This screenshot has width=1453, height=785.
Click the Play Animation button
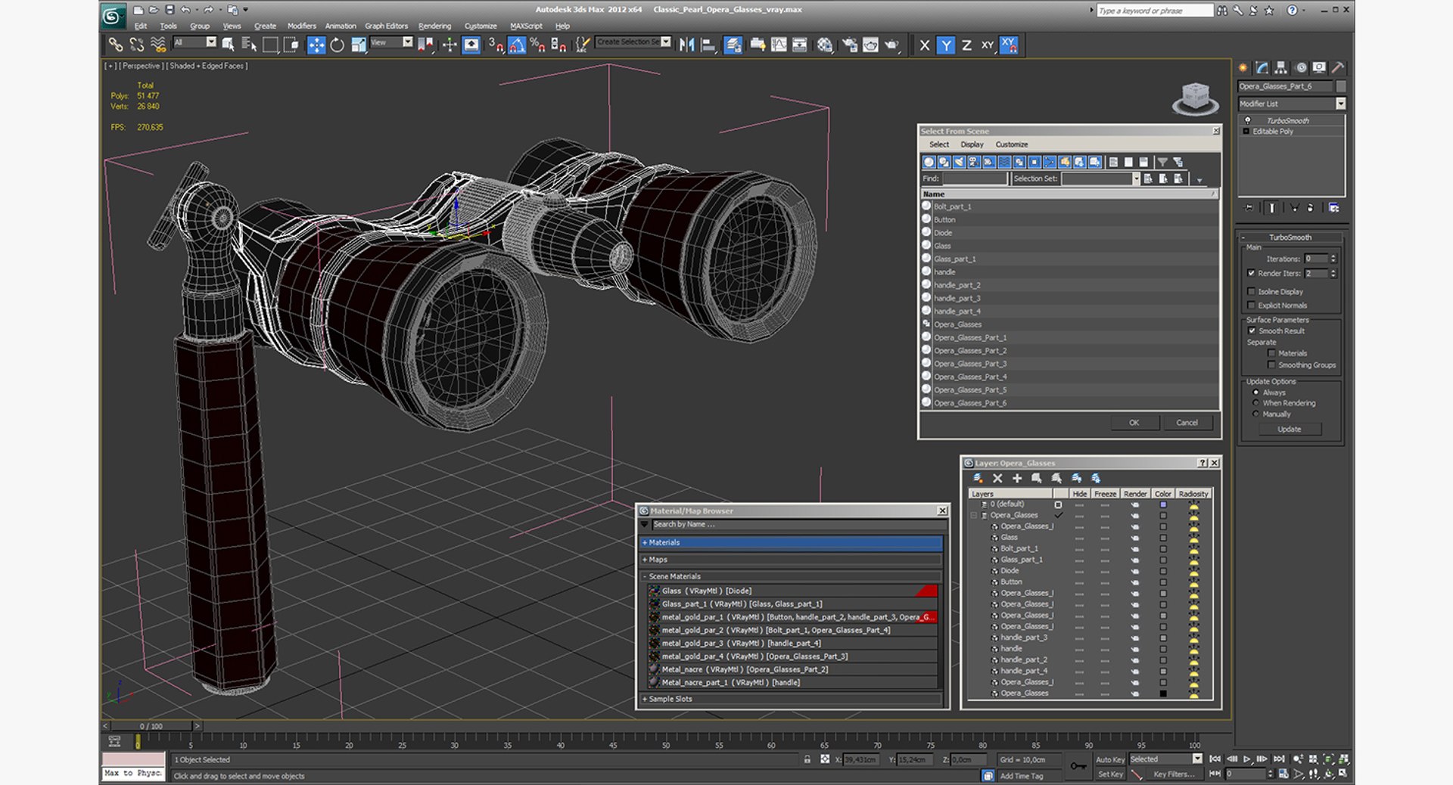click(x=1247, y=759)
